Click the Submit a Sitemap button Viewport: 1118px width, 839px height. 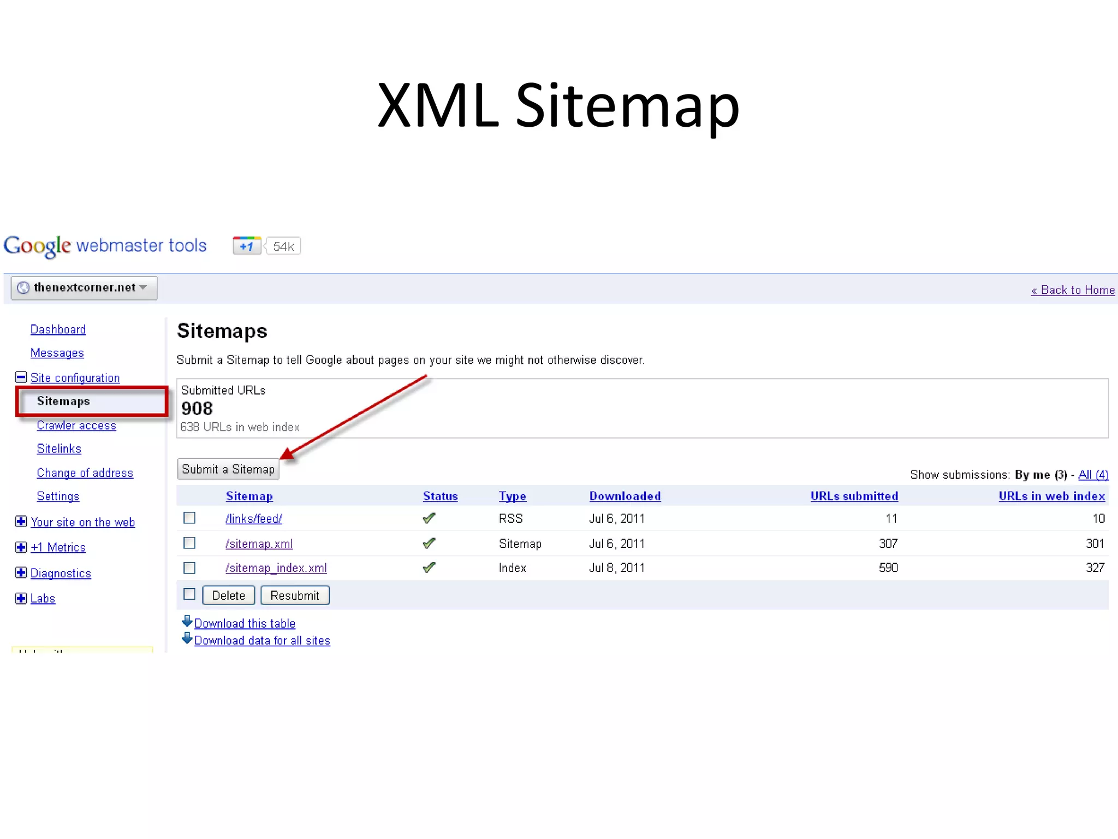(x=228, y=469)
